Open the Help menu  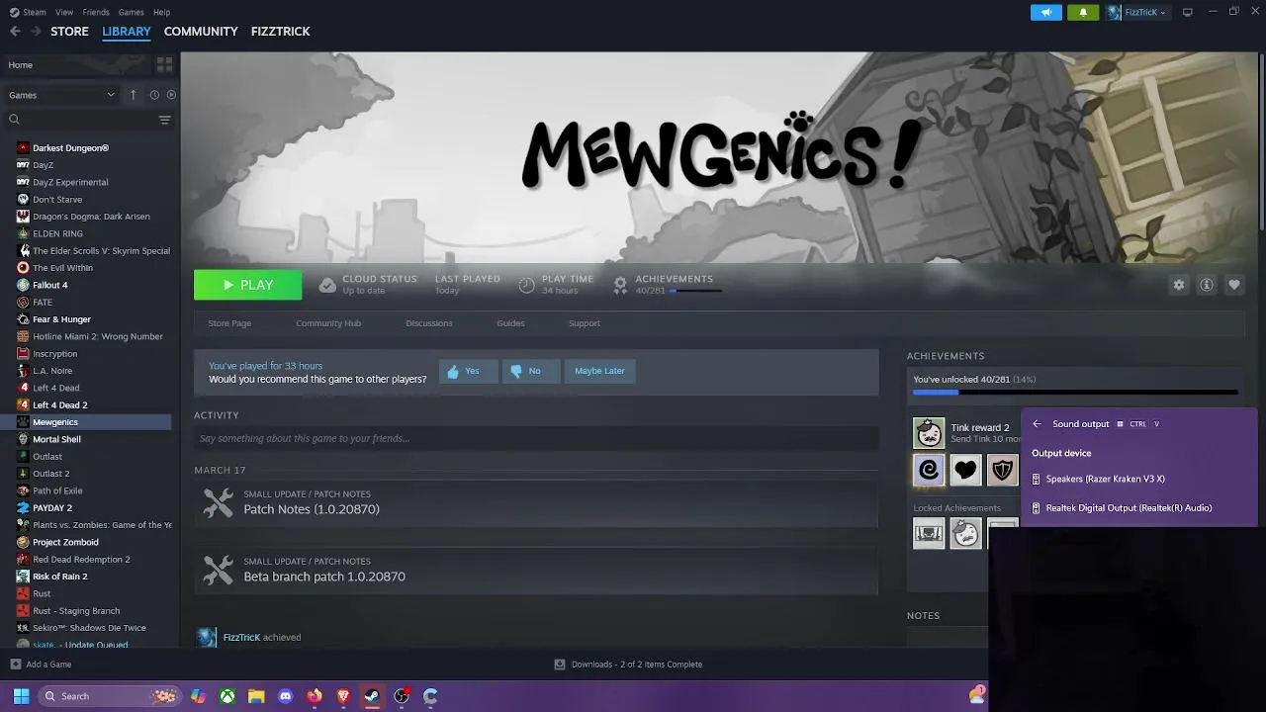pos(161,12)
